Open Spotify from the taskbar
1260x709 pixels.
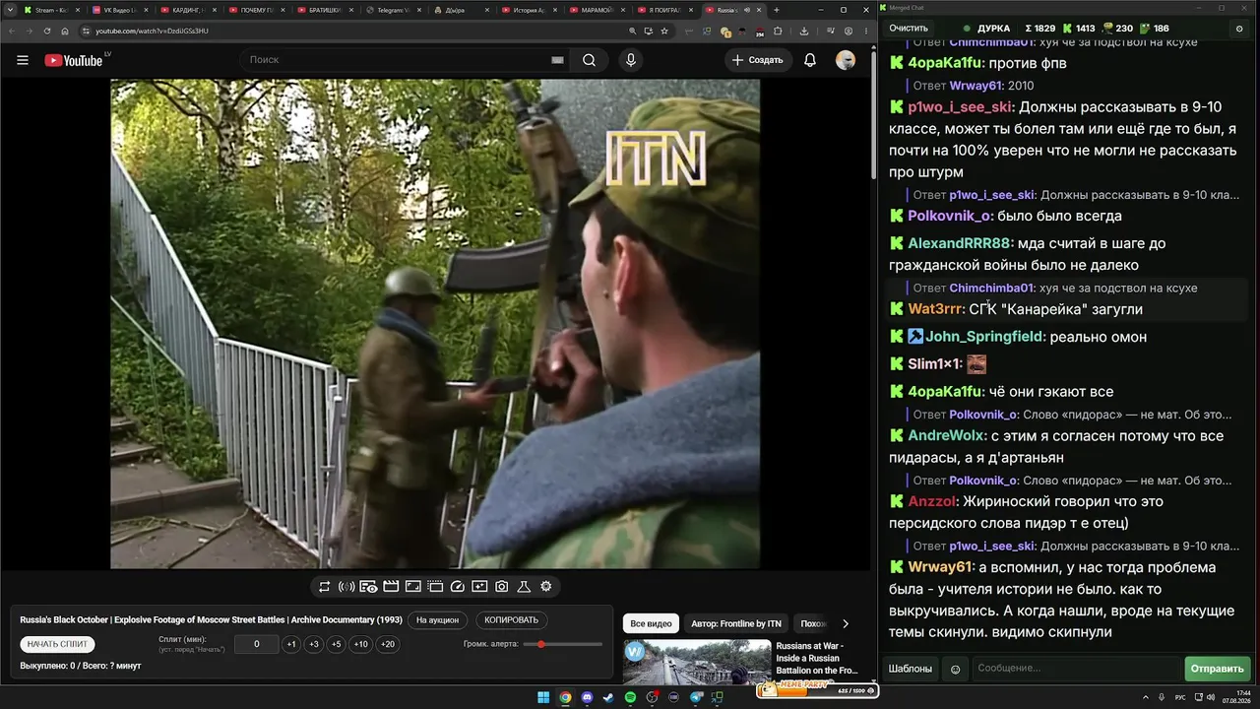[x=630, y=697]
